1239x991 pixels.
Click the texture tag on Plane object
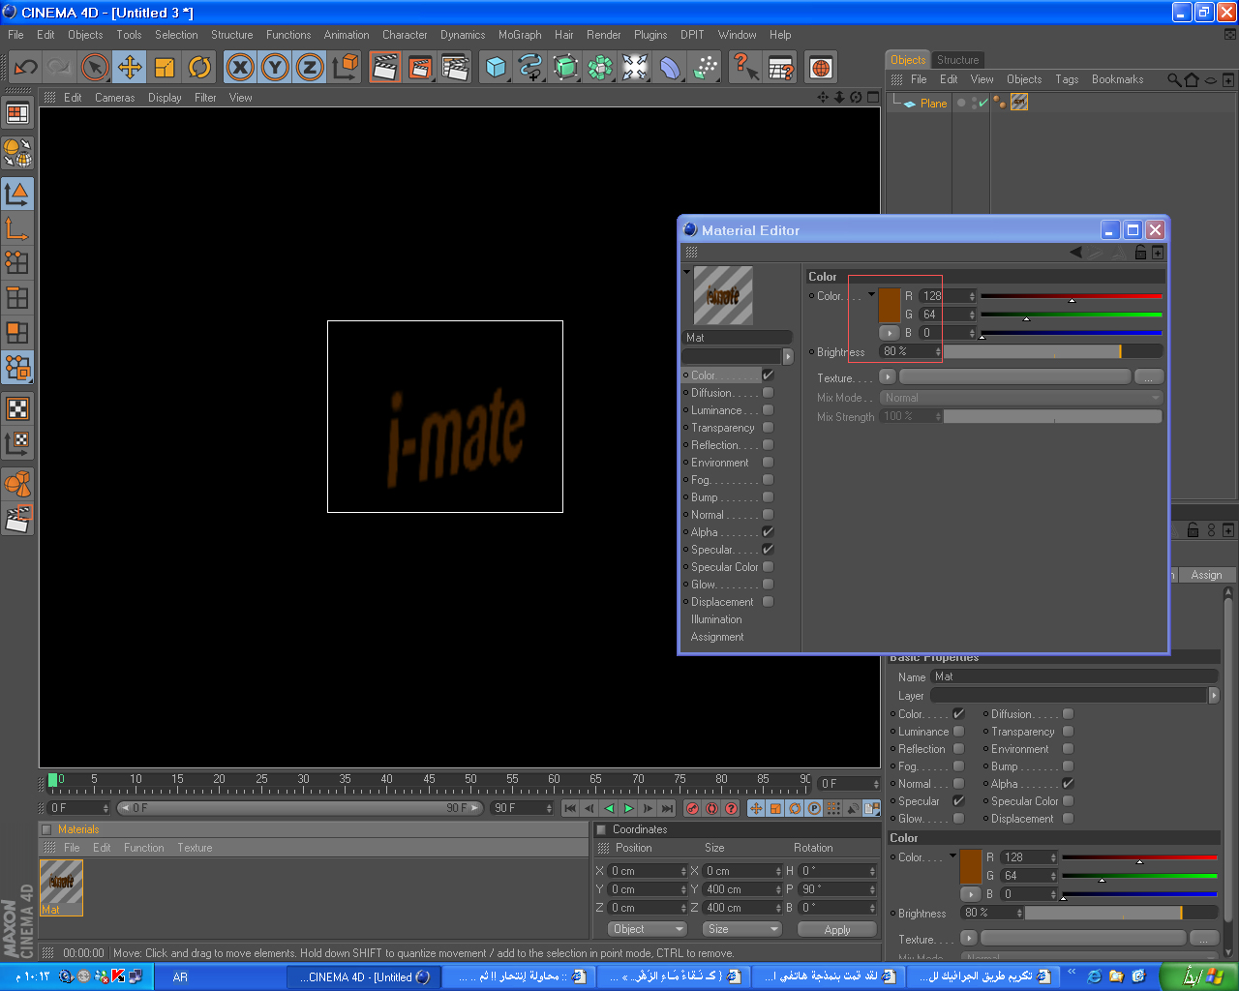coord(1019,102)
